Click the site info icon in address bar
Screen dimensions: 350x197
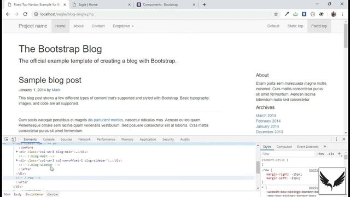(x=36, y=14)
